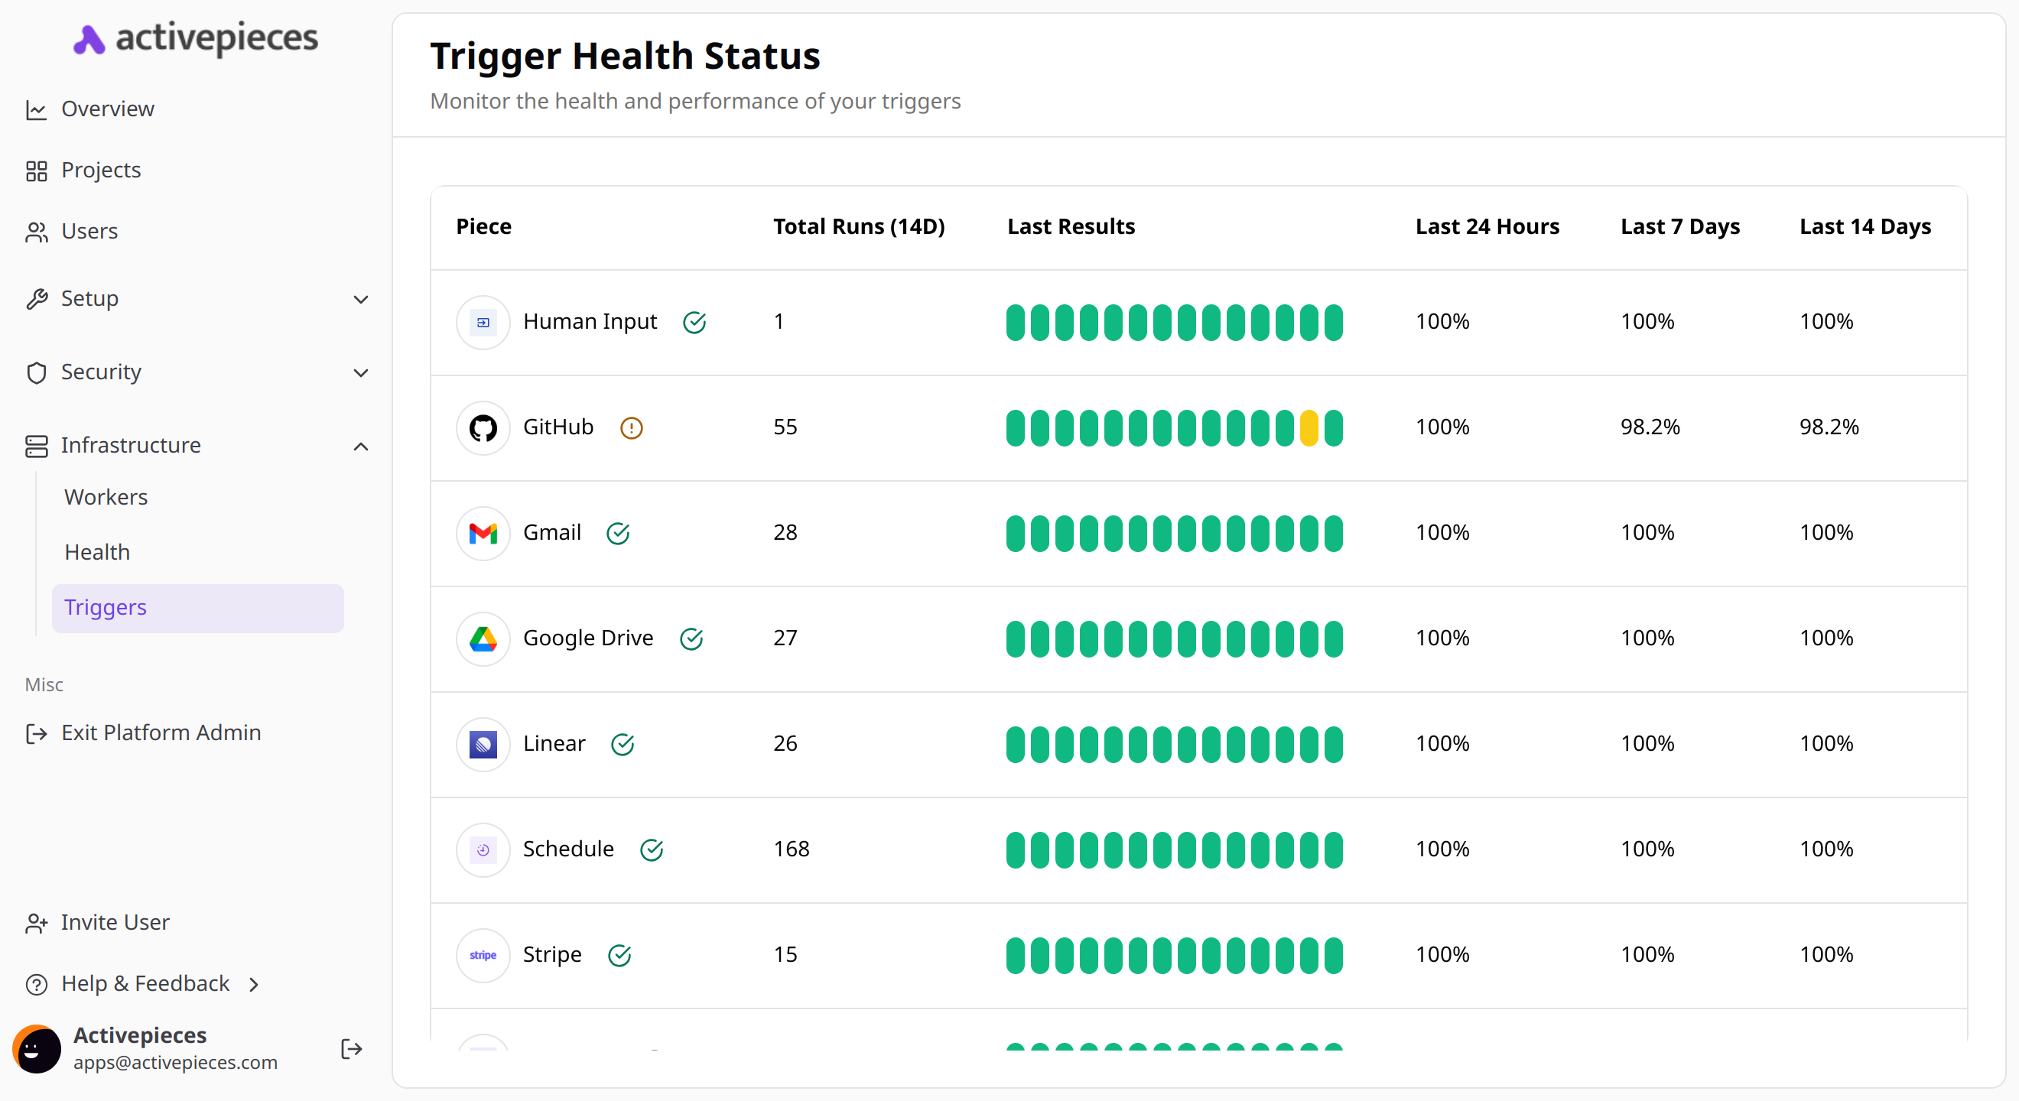Collapse the Infrastructure section
The height and width of the screenshot is (1101, 2019).
point(196,446)
